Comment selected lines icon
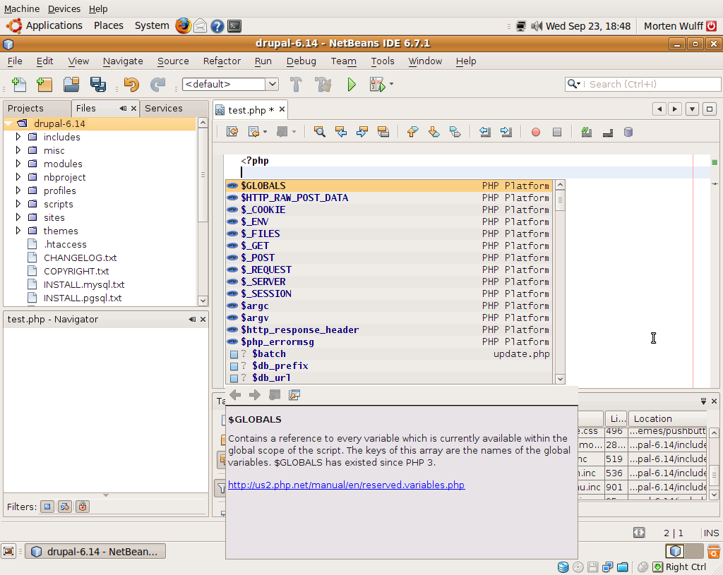This screenshot has height=575, width=723. (587, 132)
